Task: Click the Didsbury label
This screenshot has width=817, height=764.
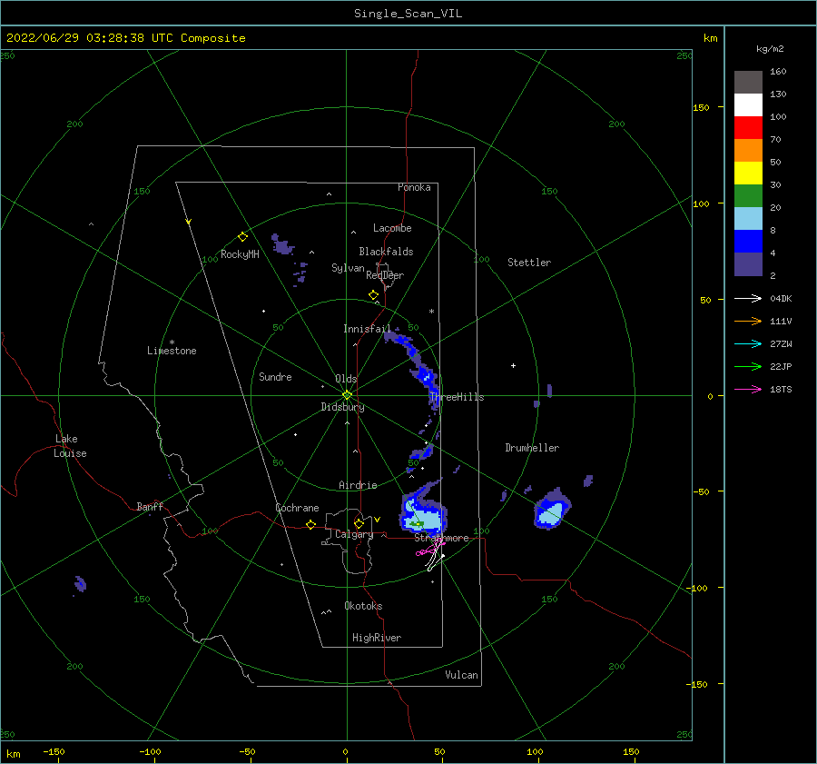Action: pyautogui.click(x=342, y=407)
